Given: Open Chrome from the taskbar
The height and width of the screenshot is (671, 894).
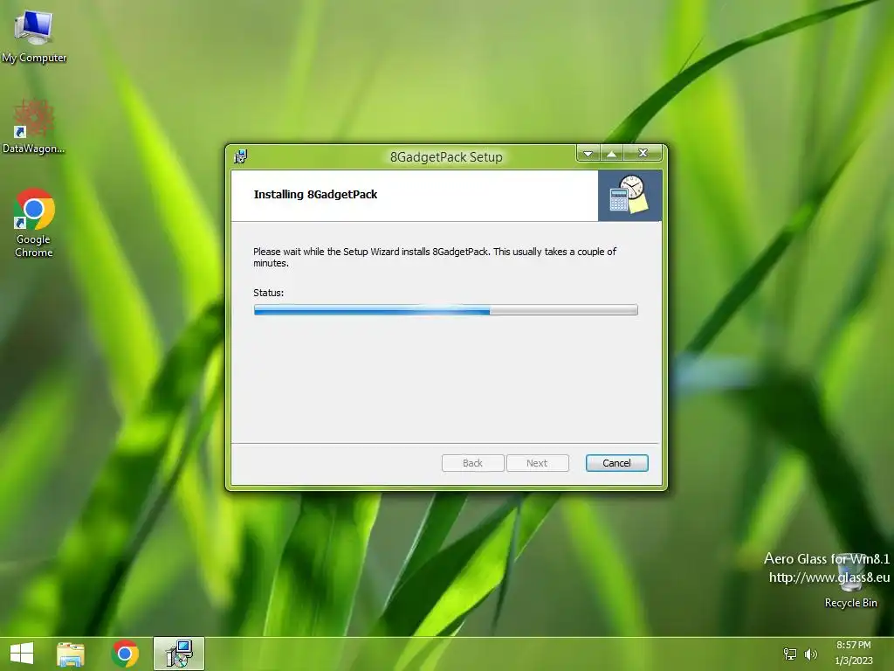Looking at the screenshot, I should point(125,654).
